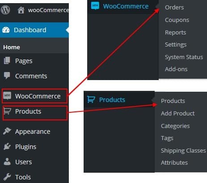Open Products item in Products submenu list
Image resolution: width=207 pixels, height=183 pixels.
coord(173,101)
